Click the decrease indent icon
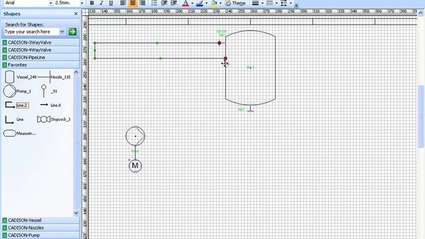The height and width of the screenshot is (239, 425). click(164, 3)
